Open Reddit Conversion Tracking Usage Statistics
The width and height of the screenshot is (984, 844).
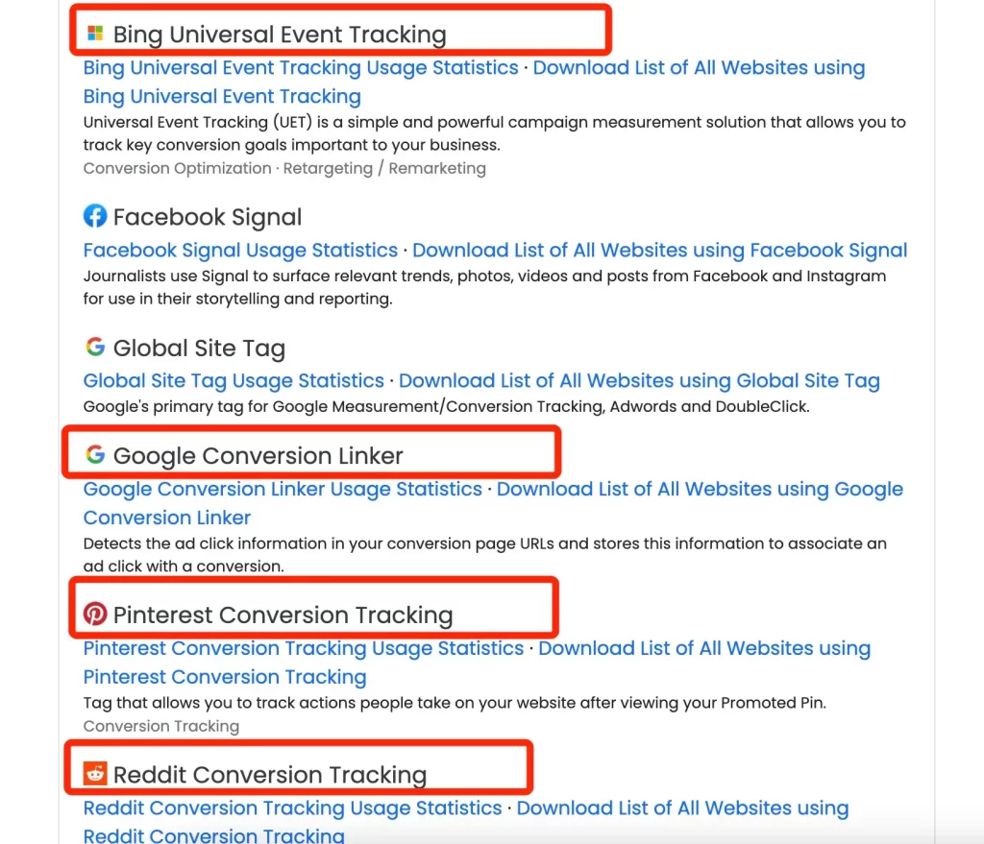point(292,808)
